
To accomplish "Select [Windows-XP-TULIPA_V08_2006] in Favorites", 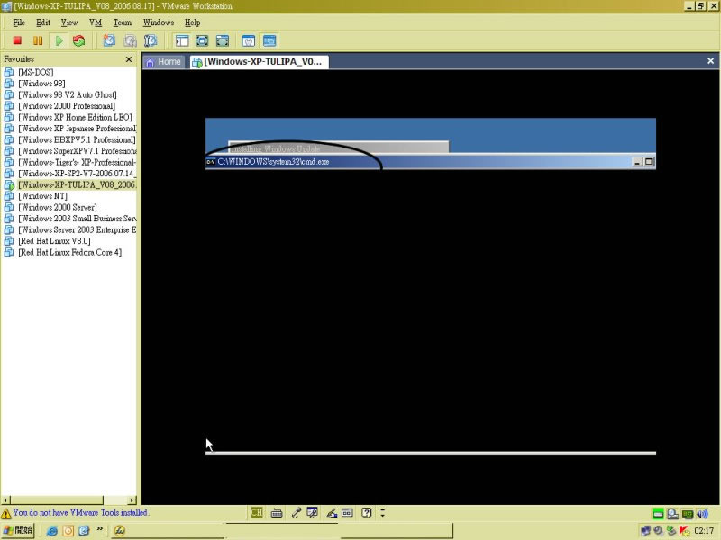I will click(x=77, y=184).
